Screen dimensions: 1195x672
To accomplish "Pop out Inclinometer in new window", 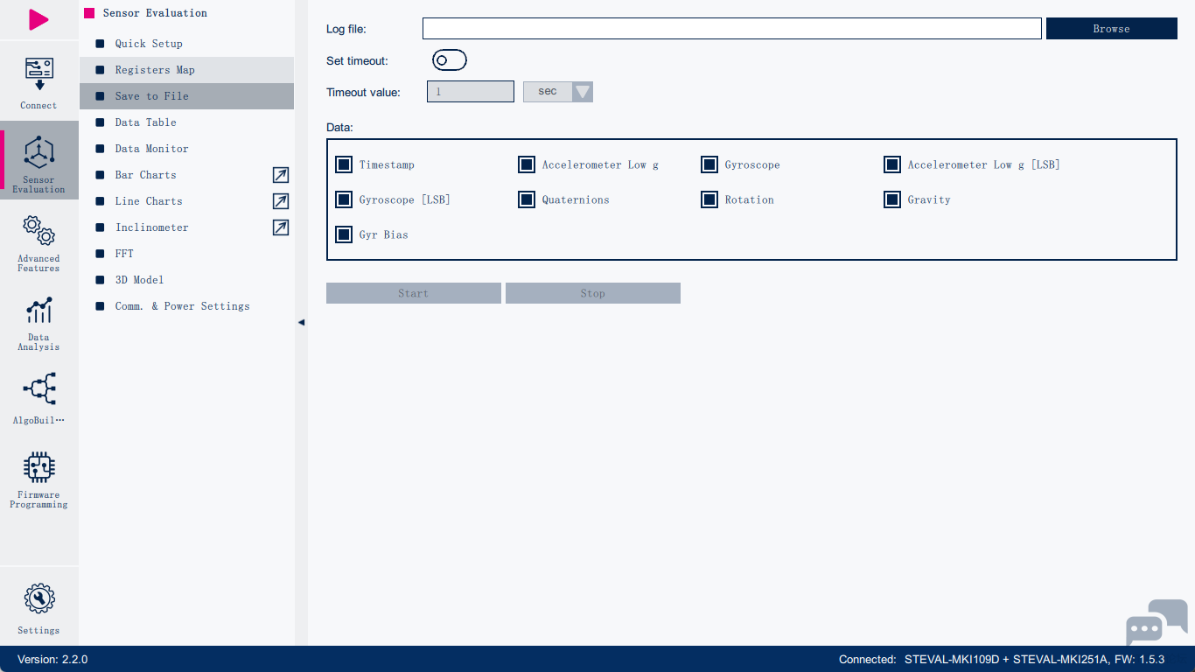I will [x=280, y=227].
